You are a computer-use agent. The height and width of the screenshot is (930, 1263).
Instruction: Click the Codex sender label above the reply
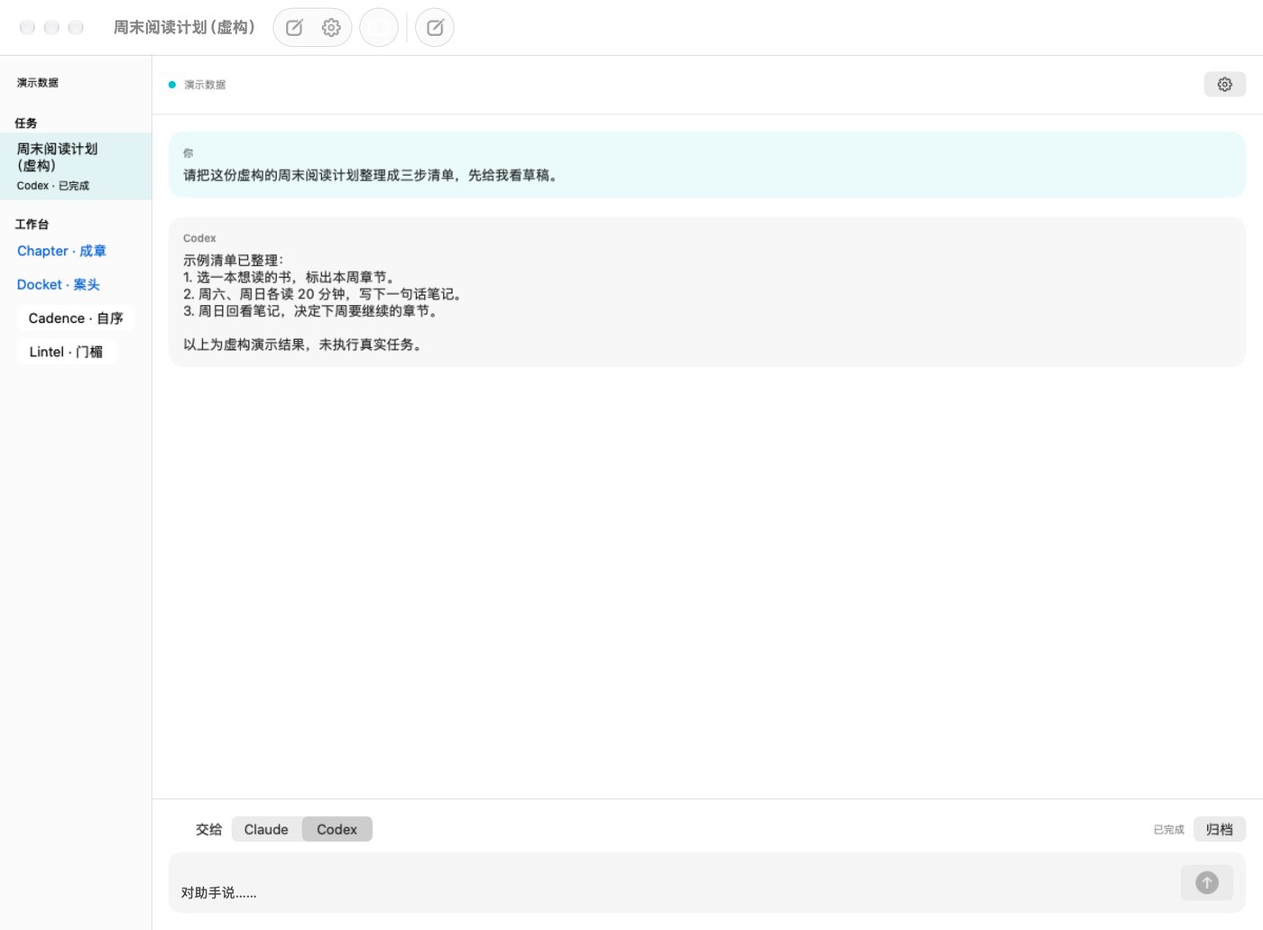[199, 238]
